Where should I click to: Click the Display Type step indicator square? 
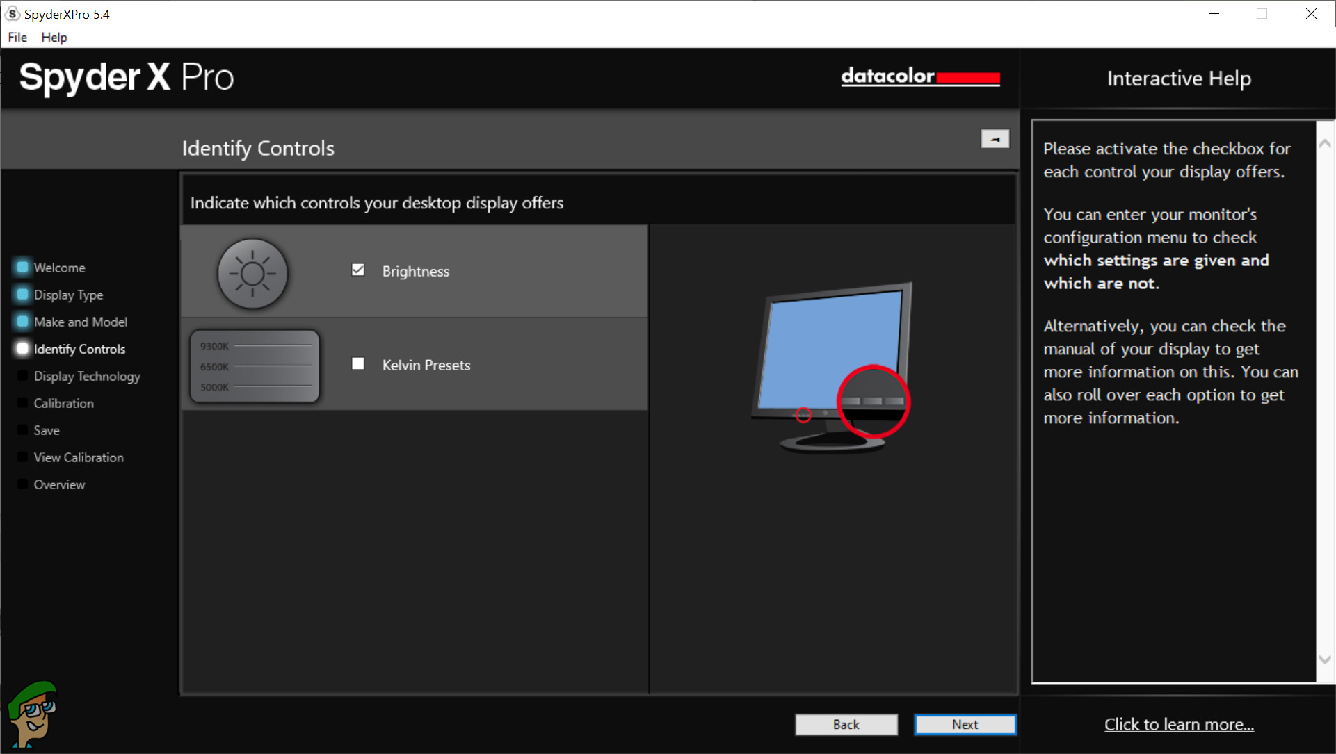[22, 295]
